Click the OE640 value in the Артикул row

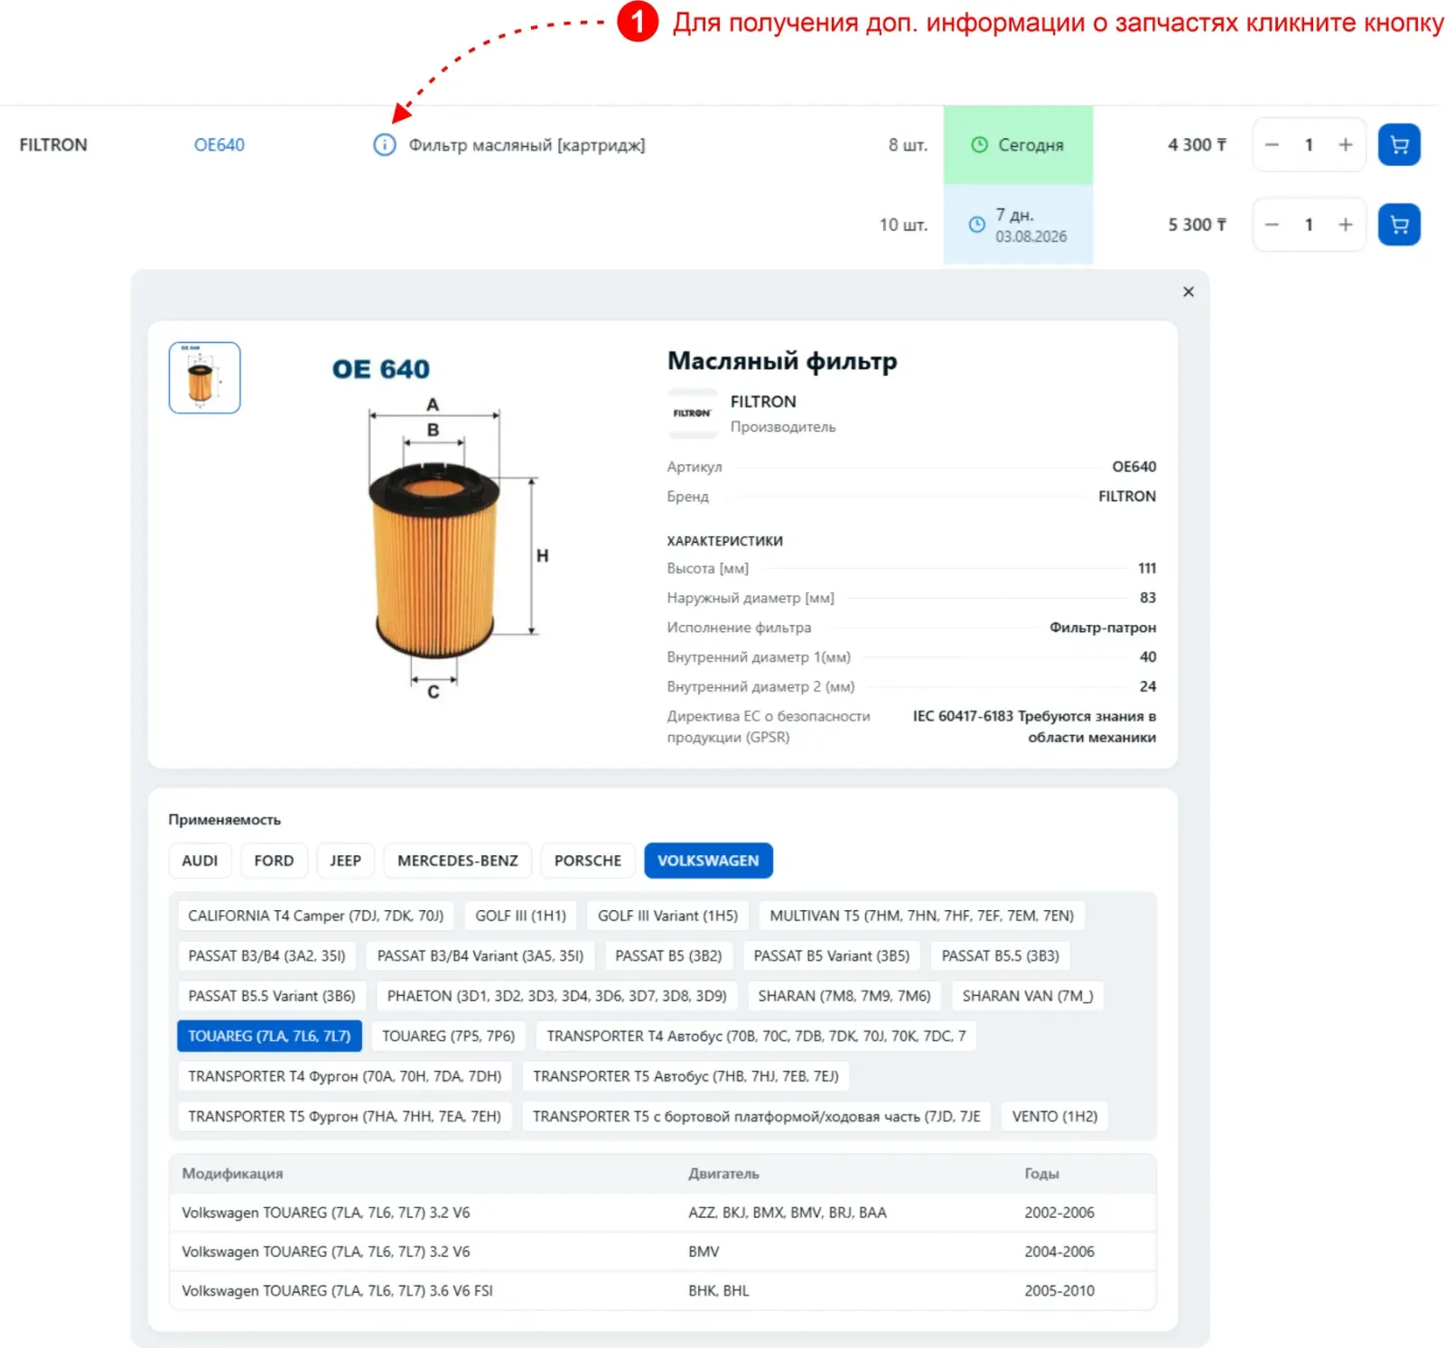tap(1133, 467)
